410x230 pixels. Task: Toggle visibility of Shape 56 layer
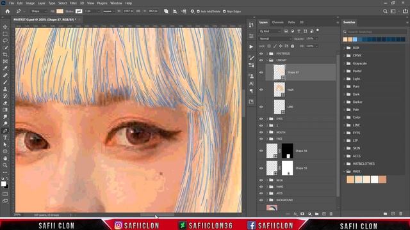tap(261, 151)
